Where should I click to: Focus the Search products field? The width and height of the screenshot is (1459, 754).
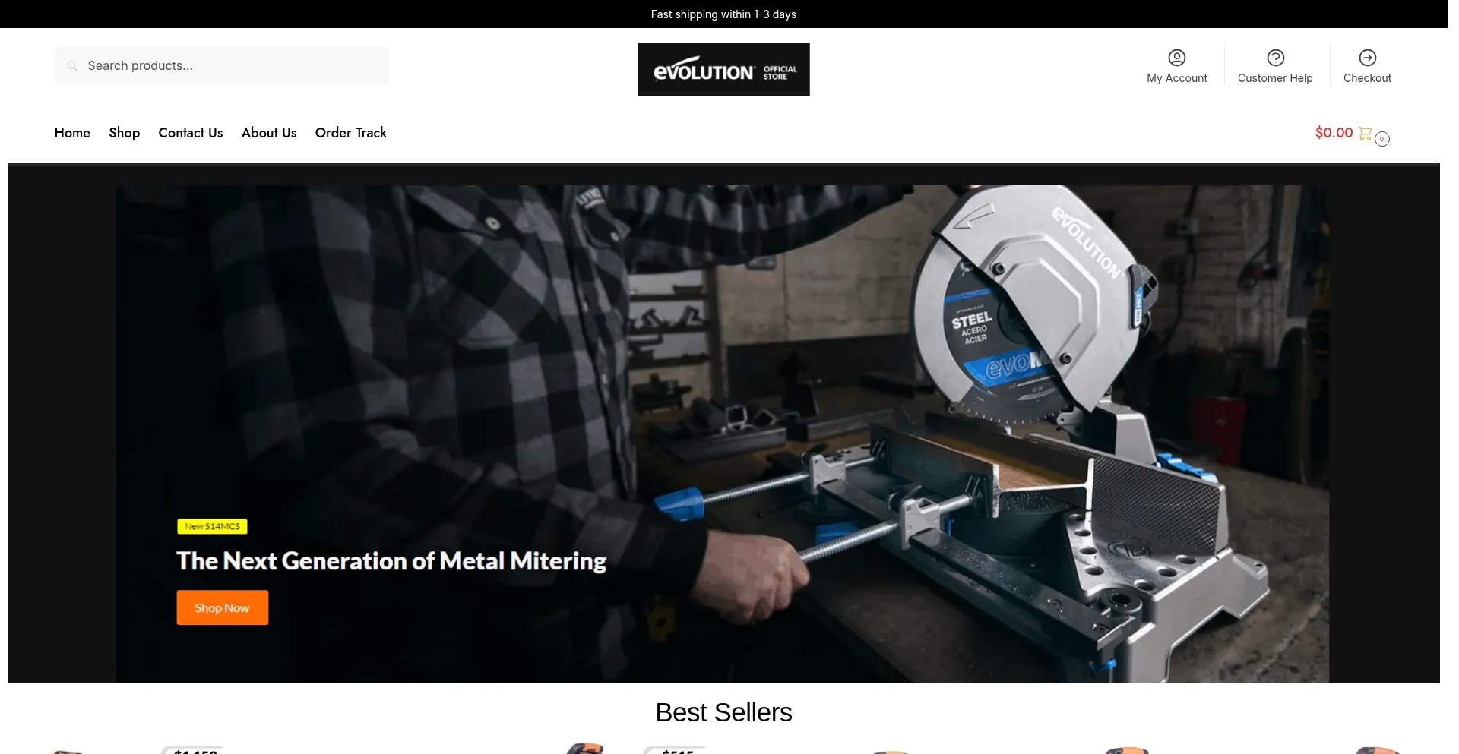tap(222, 66)
